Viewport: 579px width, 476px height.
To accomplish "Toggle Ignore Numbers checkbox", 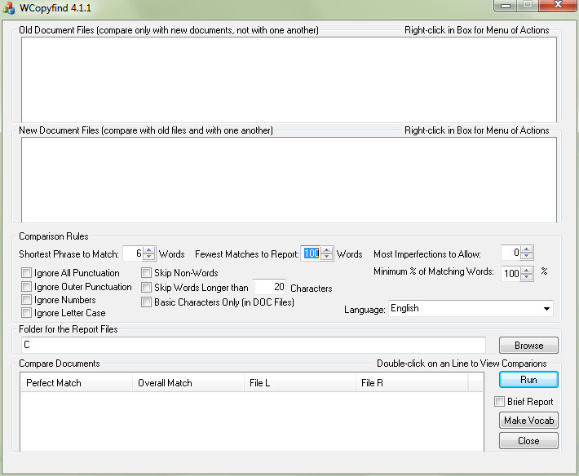I will point(27,300).
